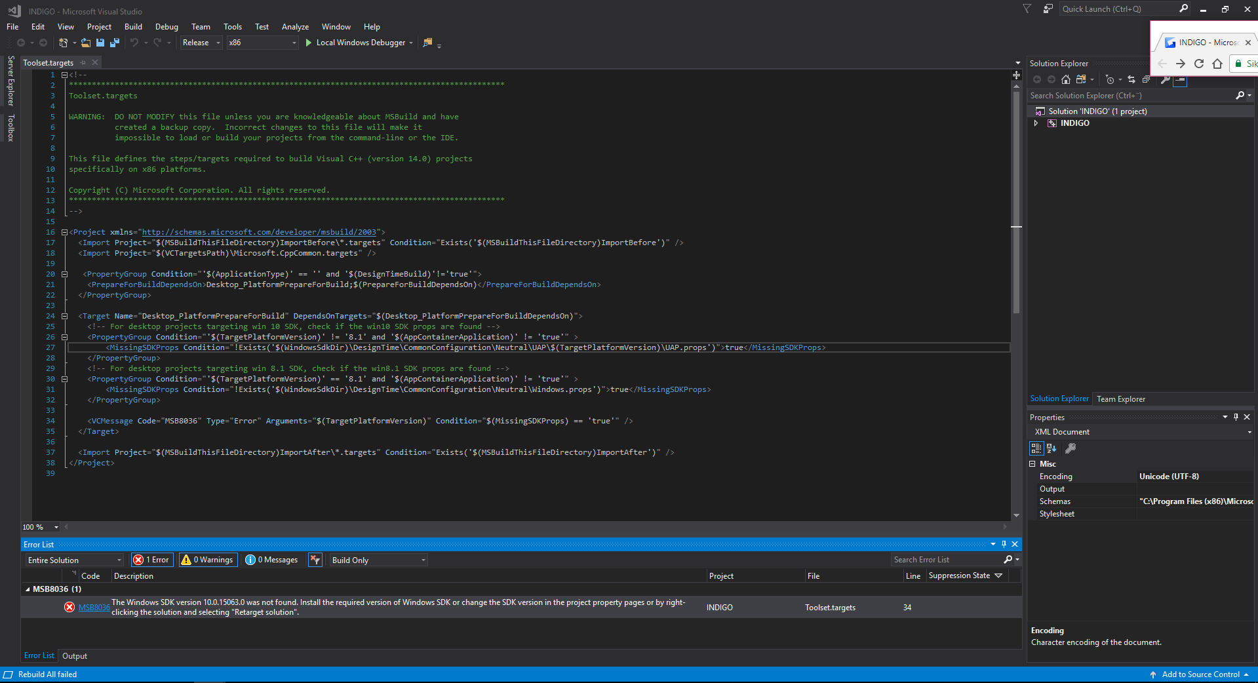Click the Search Solution Explorer field
Image resolution: width=1258 pixels, height=683 pixels.
pos(1131,96)
